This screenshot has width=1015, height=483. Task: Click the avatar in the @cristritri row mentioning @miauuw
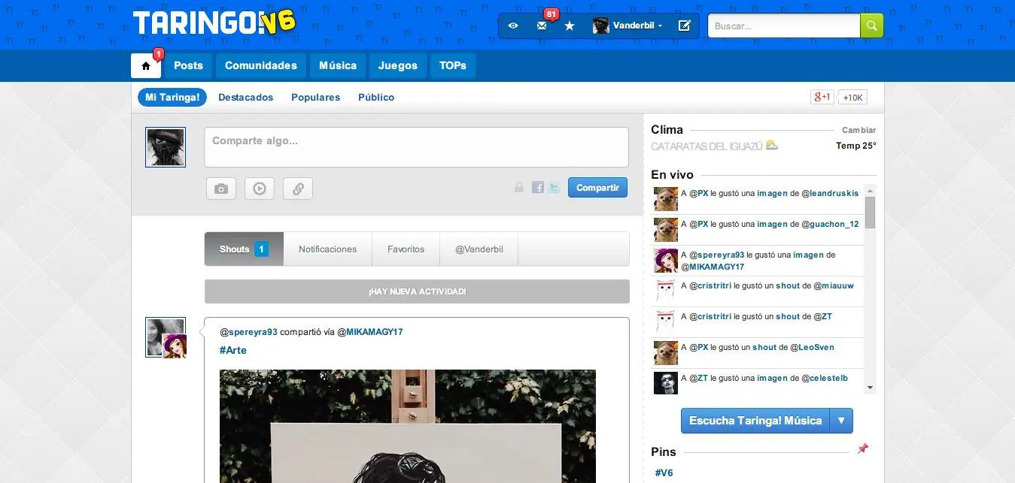(666, 291)
